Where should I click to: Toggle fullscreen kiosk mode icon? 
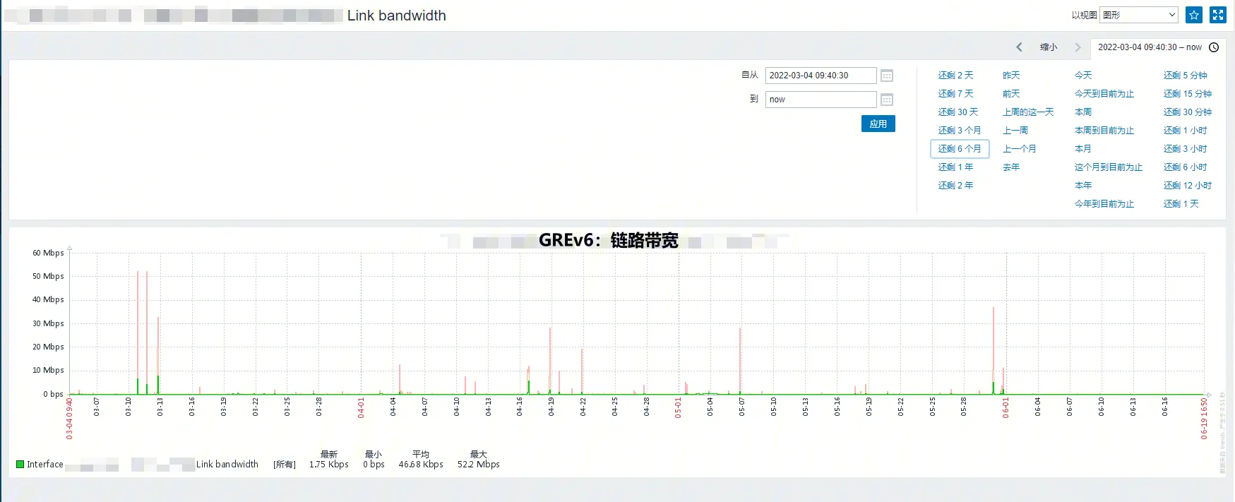pyautogui.click(x=1218, y=15)
